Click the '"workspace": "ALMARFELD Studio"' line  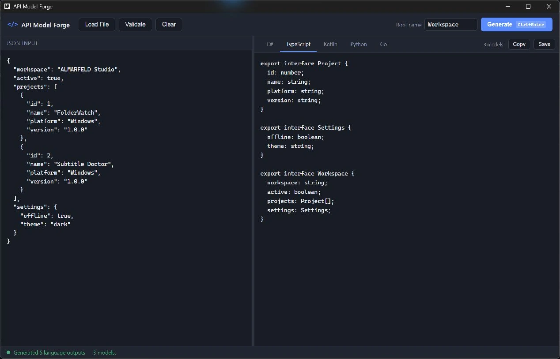point(67,69)
